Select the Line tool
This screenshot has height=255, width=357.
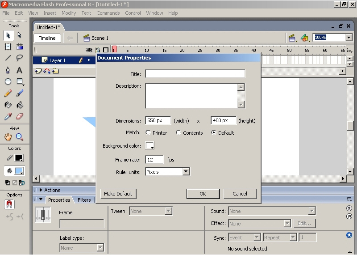(x=8, y=58)
